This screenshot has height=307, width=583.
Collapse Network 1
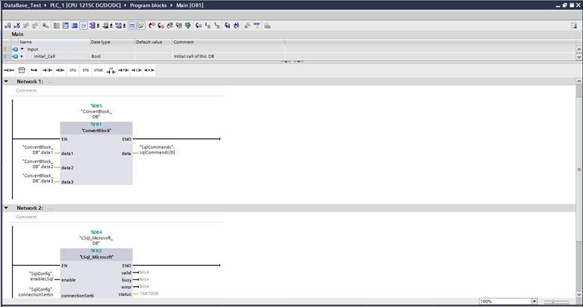[x=6, y=81]
